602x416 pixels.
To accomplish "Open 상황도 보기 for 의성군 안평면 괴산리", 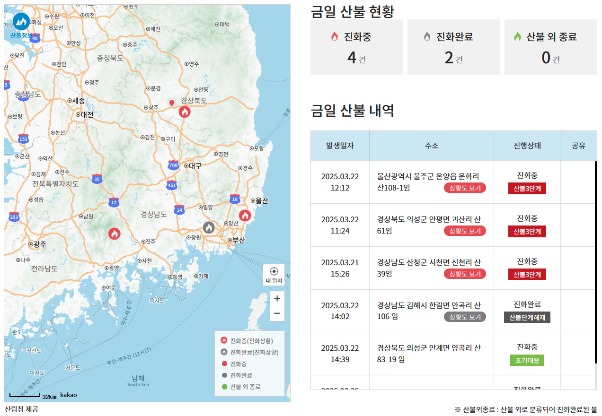I will (465, 231).
